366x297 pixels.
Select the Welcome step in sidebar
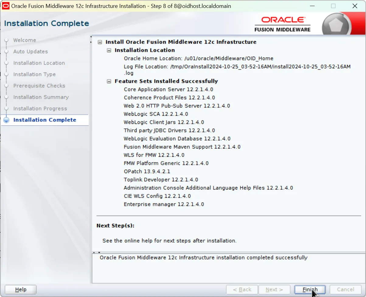pos(24,40)
